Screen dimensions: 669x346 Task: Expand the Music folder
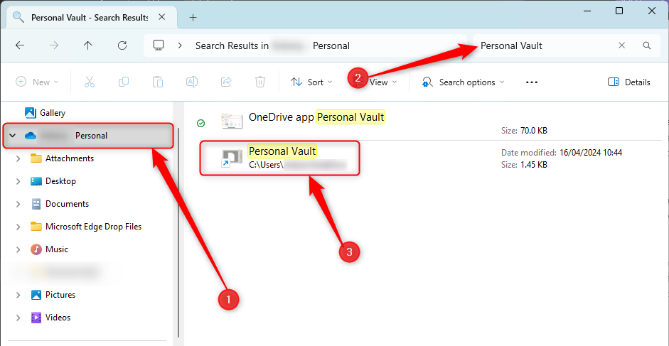[x=18, y=249]
